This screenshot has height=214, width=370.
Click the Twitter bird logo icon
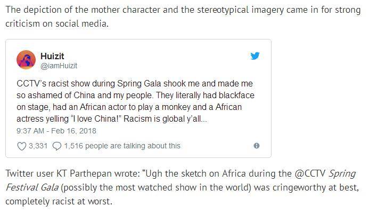(254, 56)
